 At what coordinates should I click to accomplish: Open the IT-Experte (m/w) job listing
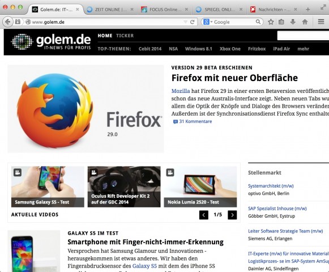pyautogui.click(x=288, y=257)
